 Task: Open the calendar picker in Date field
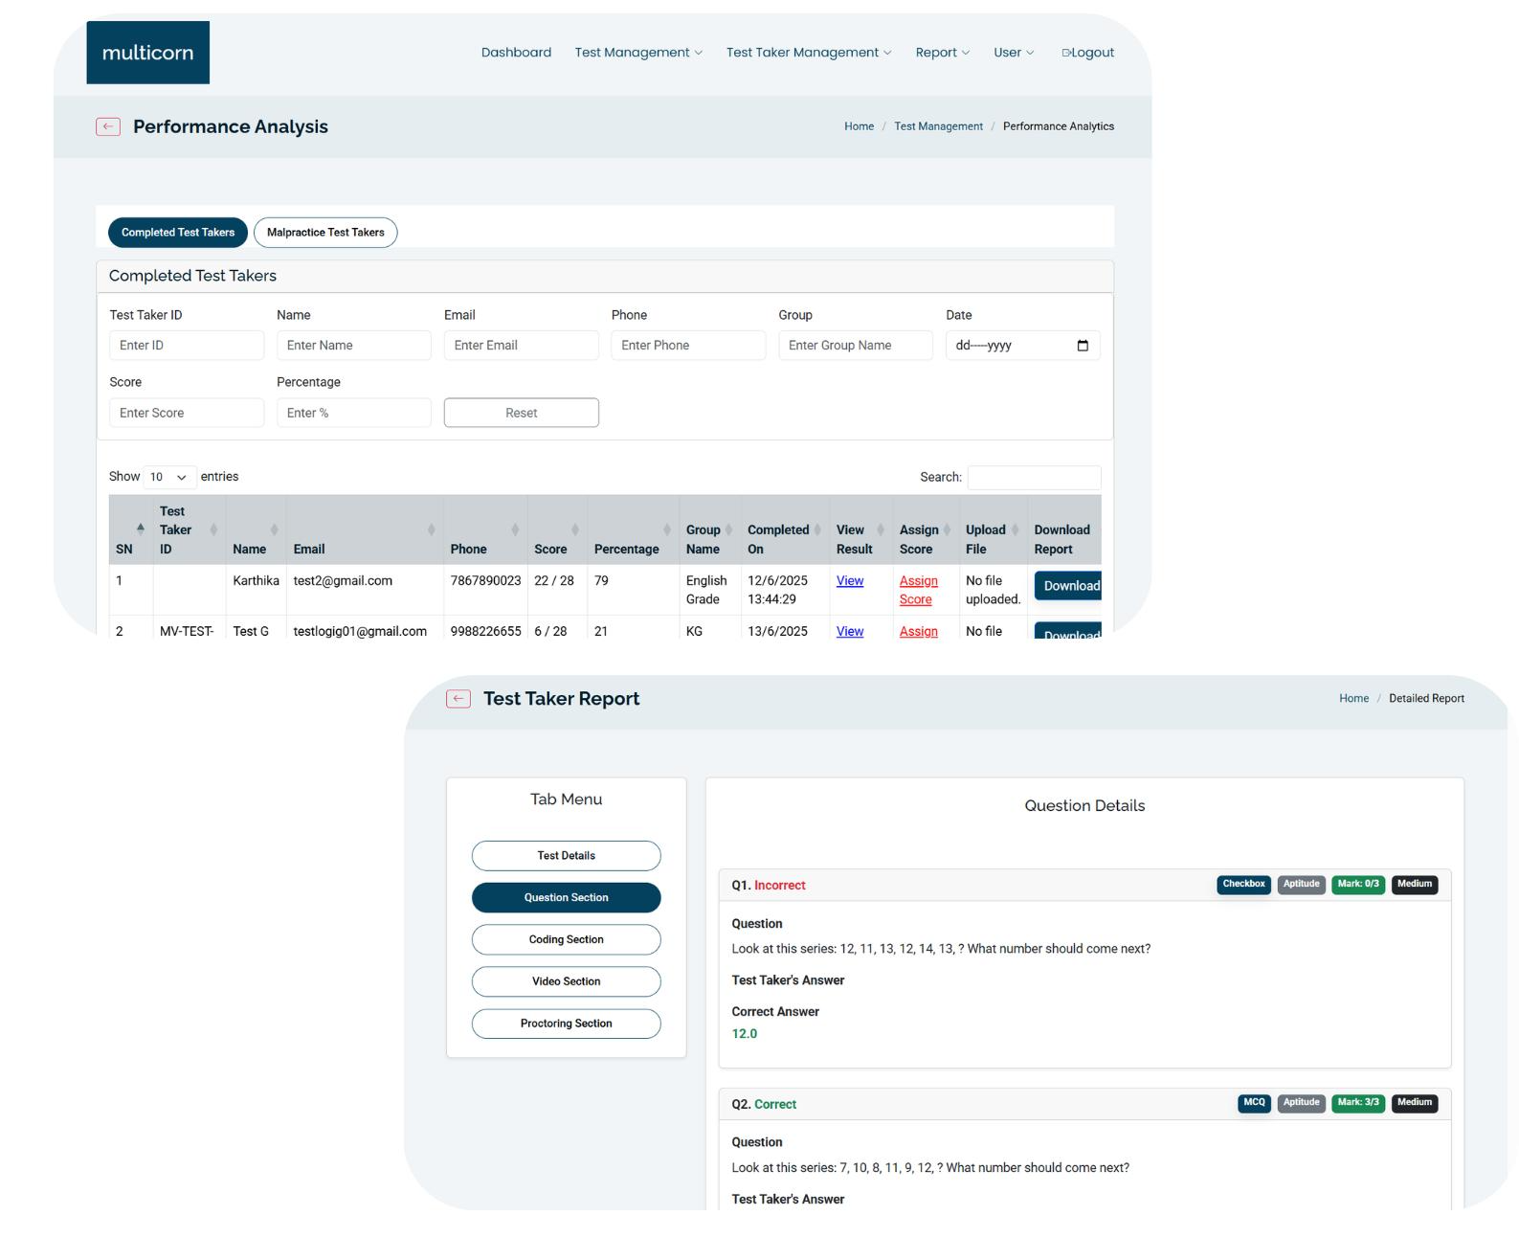pyautogui.click(x=1083, y=346)
